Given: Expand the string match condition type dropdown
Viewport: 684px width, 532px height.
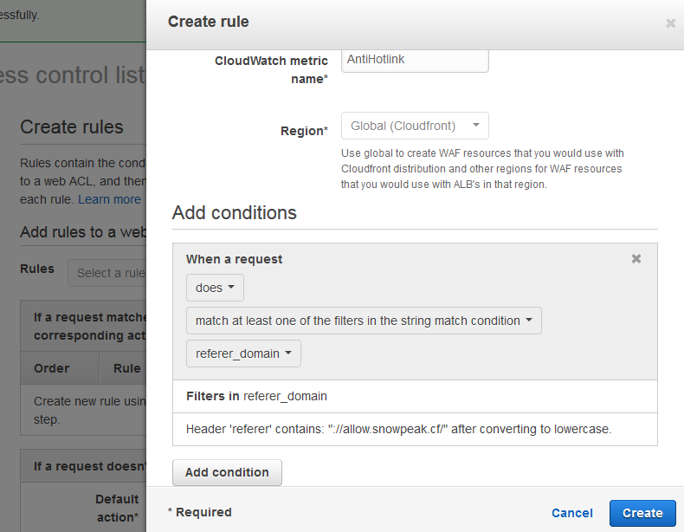Looking at the screenshot, I should pyautogui.click(x=364, y=321).
